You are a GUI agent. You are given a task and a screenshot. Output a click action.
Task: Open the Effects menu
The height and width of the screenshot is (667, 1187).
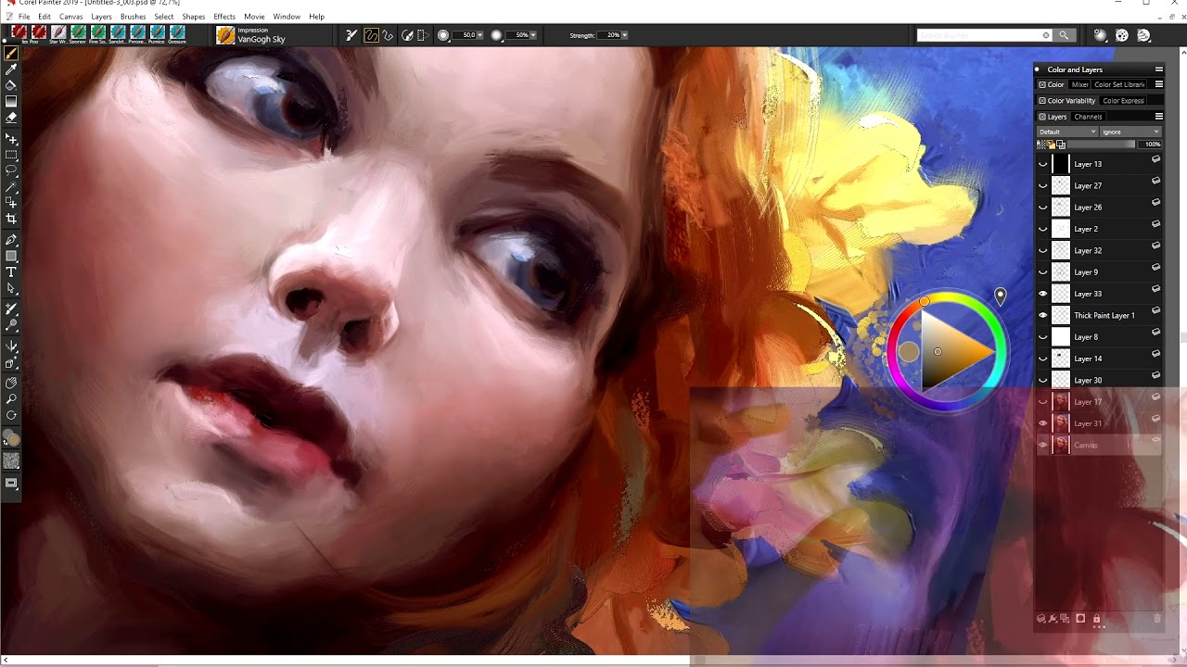[224, 17]
